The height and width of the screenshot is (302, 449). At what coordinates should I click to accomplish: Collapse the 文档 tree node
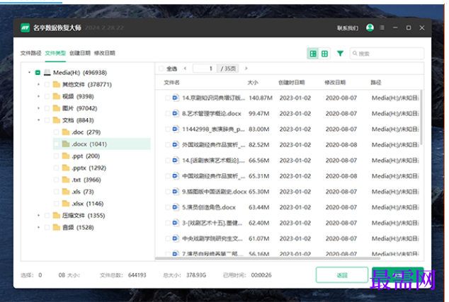(38, 120)
